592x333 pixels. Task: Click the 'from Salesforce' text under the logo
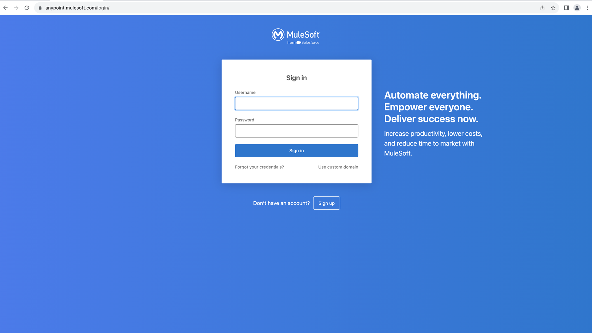tap(303, 43)
